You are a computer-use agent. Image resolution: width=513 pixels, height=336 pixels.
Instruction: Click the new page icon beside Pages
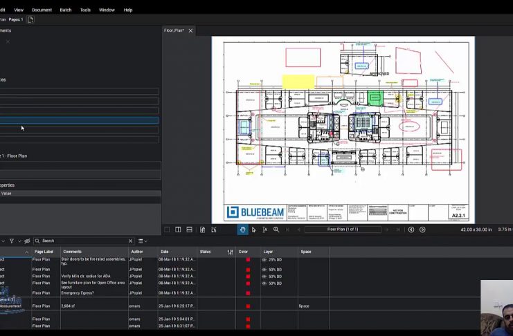tap(30, 19)
